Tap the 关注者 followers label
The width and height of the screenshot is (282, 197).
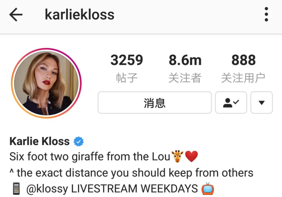pos(185,78)
